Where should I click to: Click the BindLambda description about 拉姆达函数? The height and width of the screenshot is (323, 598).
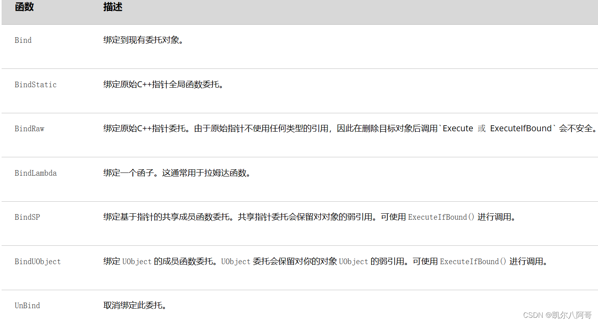[x=177, y=173]
